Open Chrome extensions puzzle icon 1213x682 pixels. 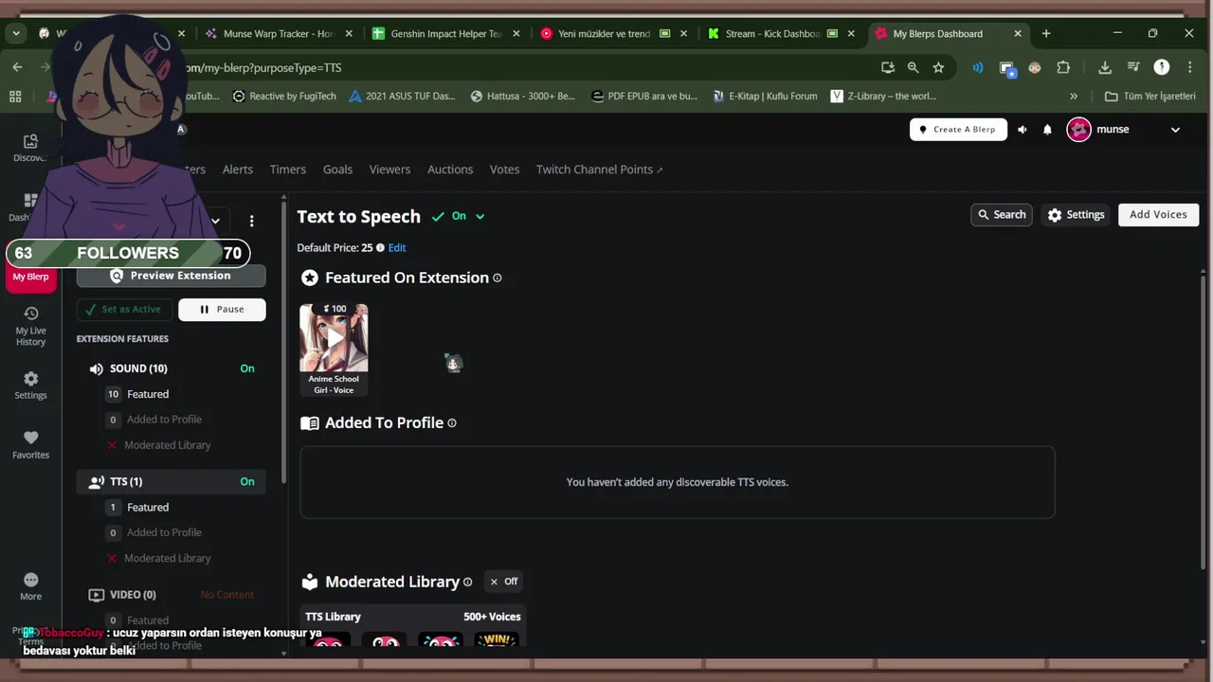pos(1063,67)
